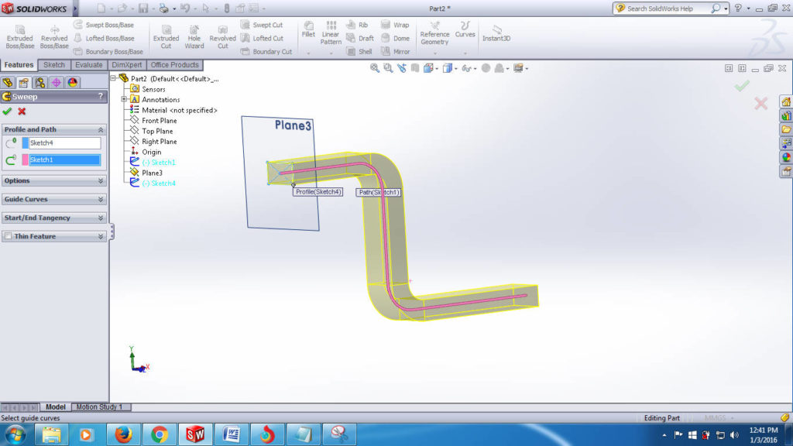Image resolution: width=793 pixels, height=446 pixels.
Task: Open SolidWorks from the Windows taskbar
Action: (x=195, y=434)
